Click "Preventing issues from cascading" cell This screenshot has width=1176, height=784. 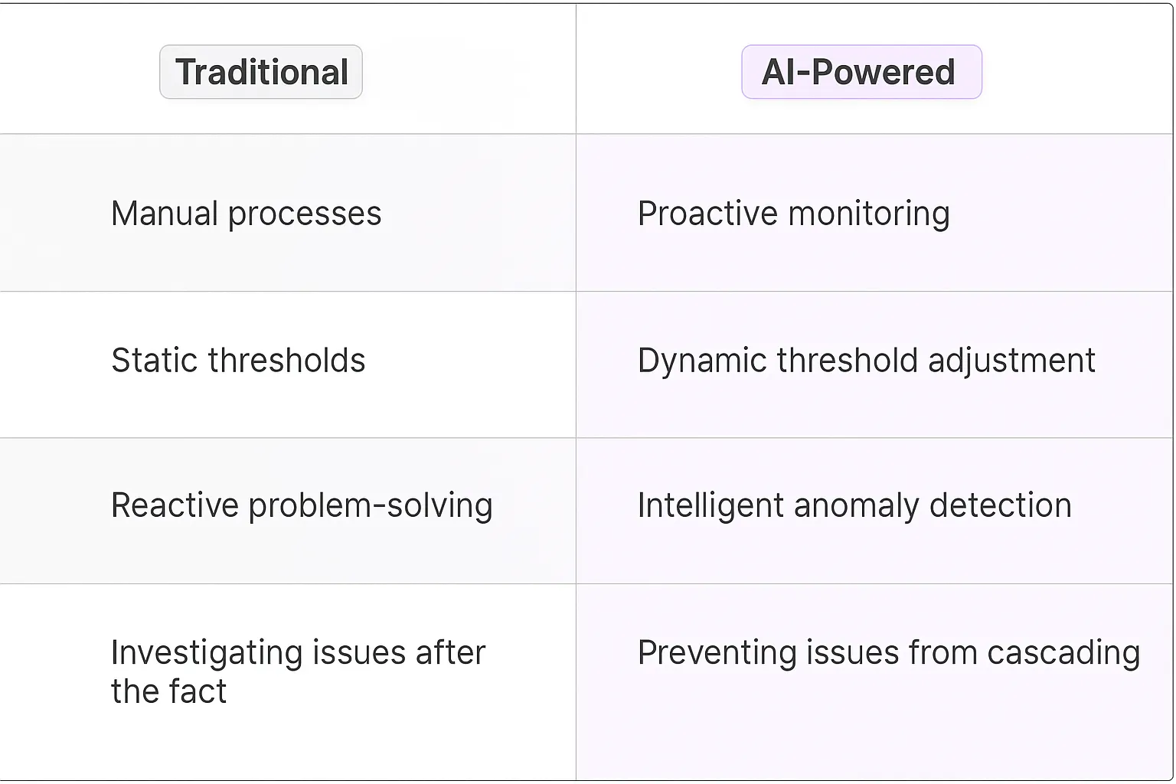pos(888,653)
